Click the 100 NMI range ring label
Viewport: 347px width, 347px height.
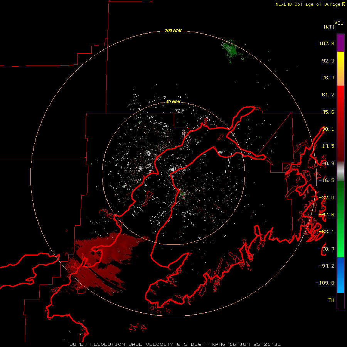pos(173,30)
